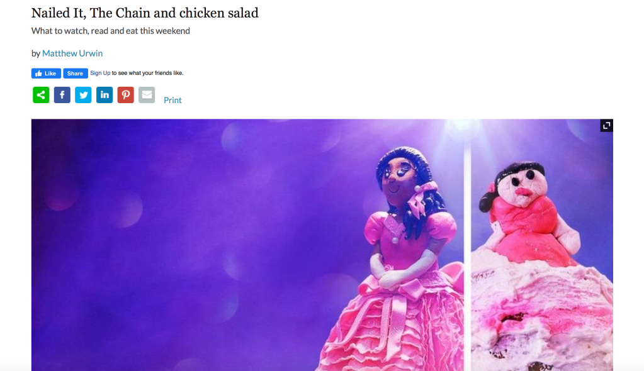Pin article with Pinterest icon

126,95
